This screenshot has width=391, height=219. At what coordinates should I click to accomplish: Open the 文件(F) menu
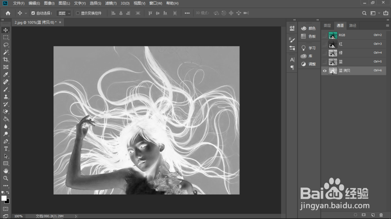[19, 3]
